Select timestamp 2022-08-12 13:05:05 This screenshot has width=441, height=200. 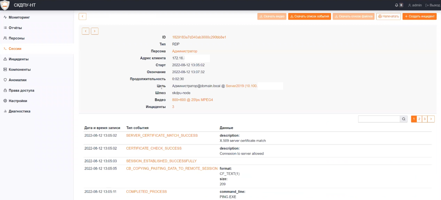click(x=101, y=168)
